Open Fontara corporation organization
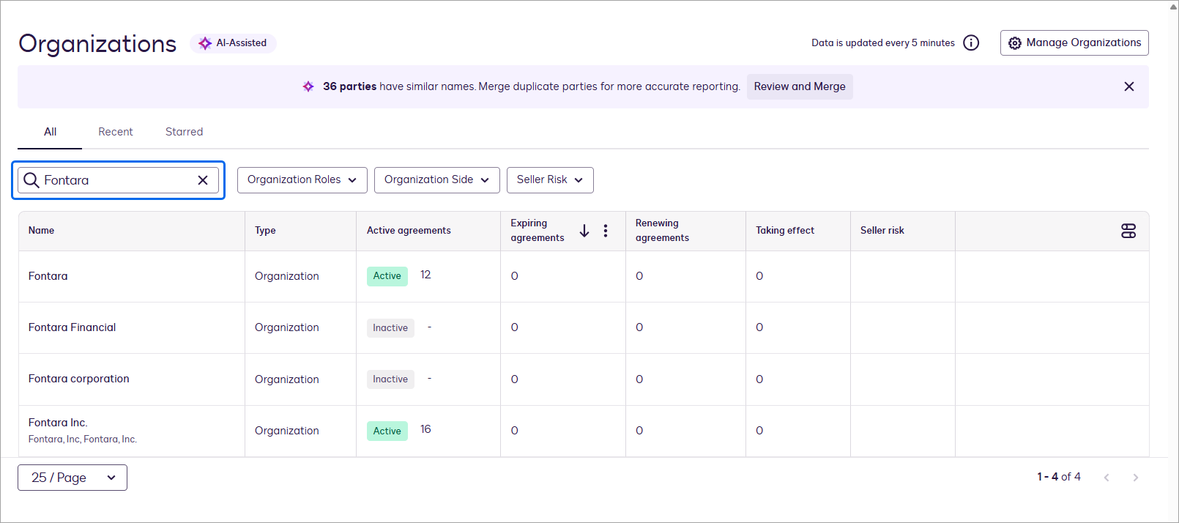 click(x=78, y=379)
